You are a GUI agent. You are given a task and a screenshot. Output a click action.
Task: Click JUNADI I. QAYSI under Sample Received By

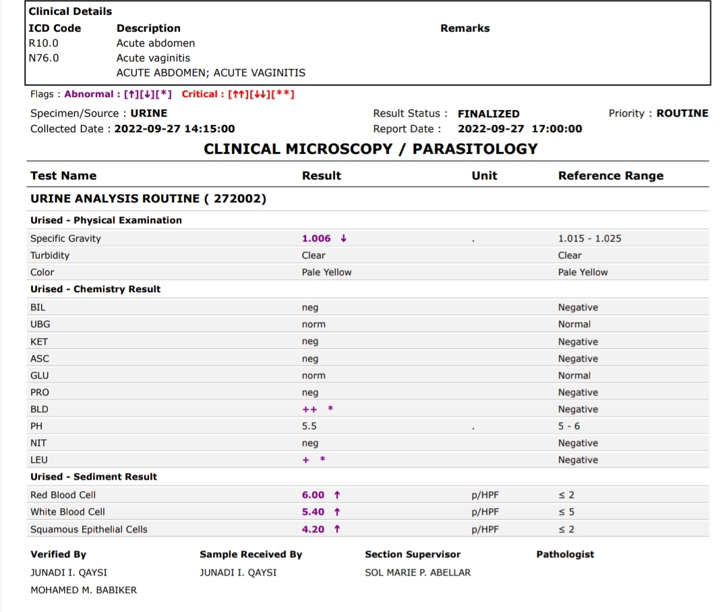(x=238, y=573)
